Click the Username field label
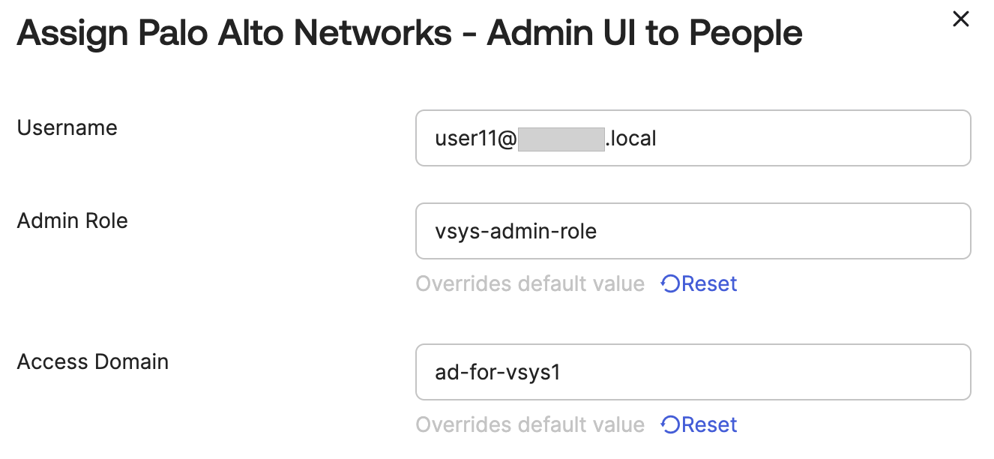The width and height of the screenshot is (994, 459). click(67, 127)
